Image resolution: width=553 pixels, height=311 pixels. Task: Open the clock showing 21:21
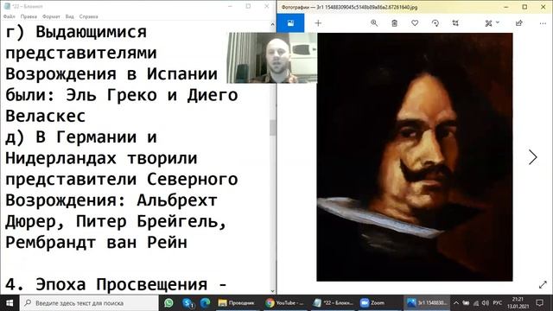[518, 303]
